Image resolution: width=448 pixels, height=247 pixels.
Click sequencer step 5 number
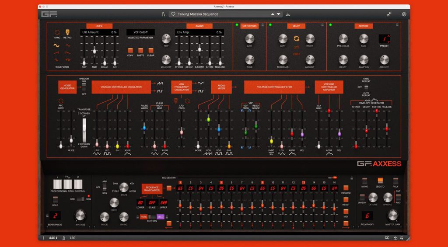pos(221,182)
